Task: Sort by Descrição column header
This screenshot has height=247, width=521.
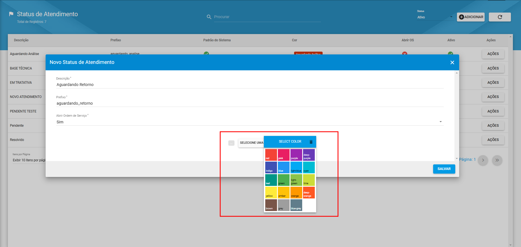Action: click(x=21, y=40)
